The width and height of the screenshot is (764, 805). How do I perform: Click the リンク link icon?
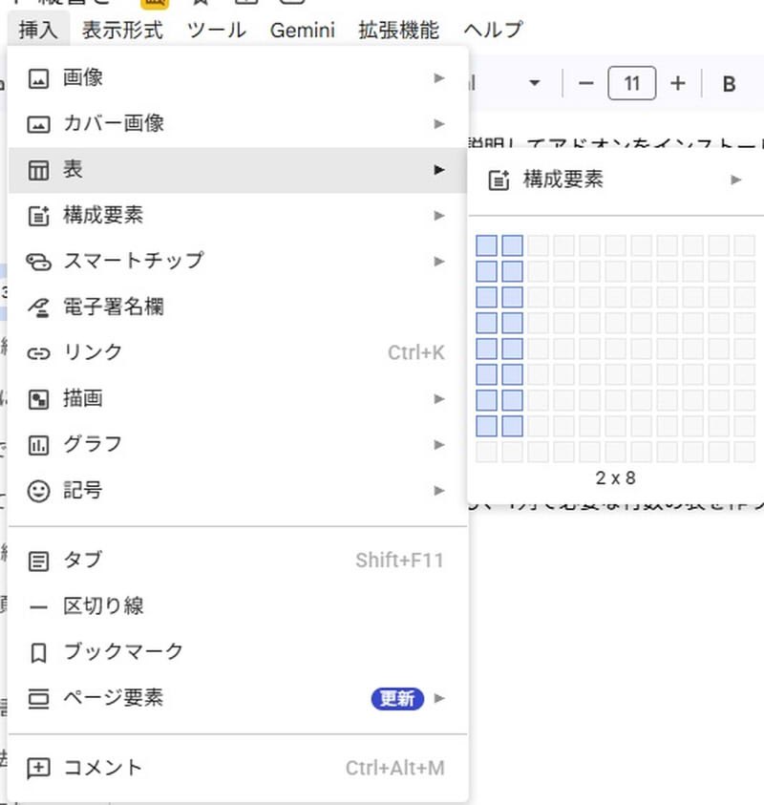pos(38,353)
